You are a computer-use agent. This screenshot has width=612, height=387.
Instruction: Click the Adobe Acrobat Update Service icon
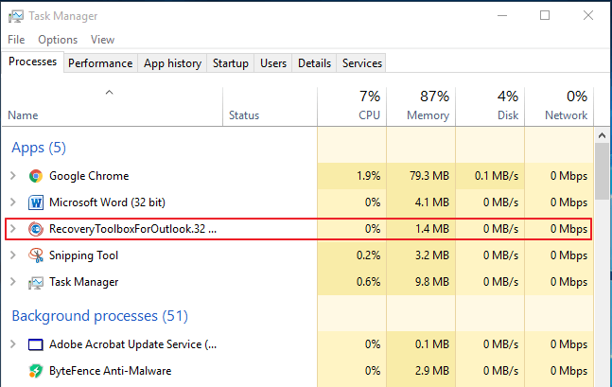click(x=36, y=344)
